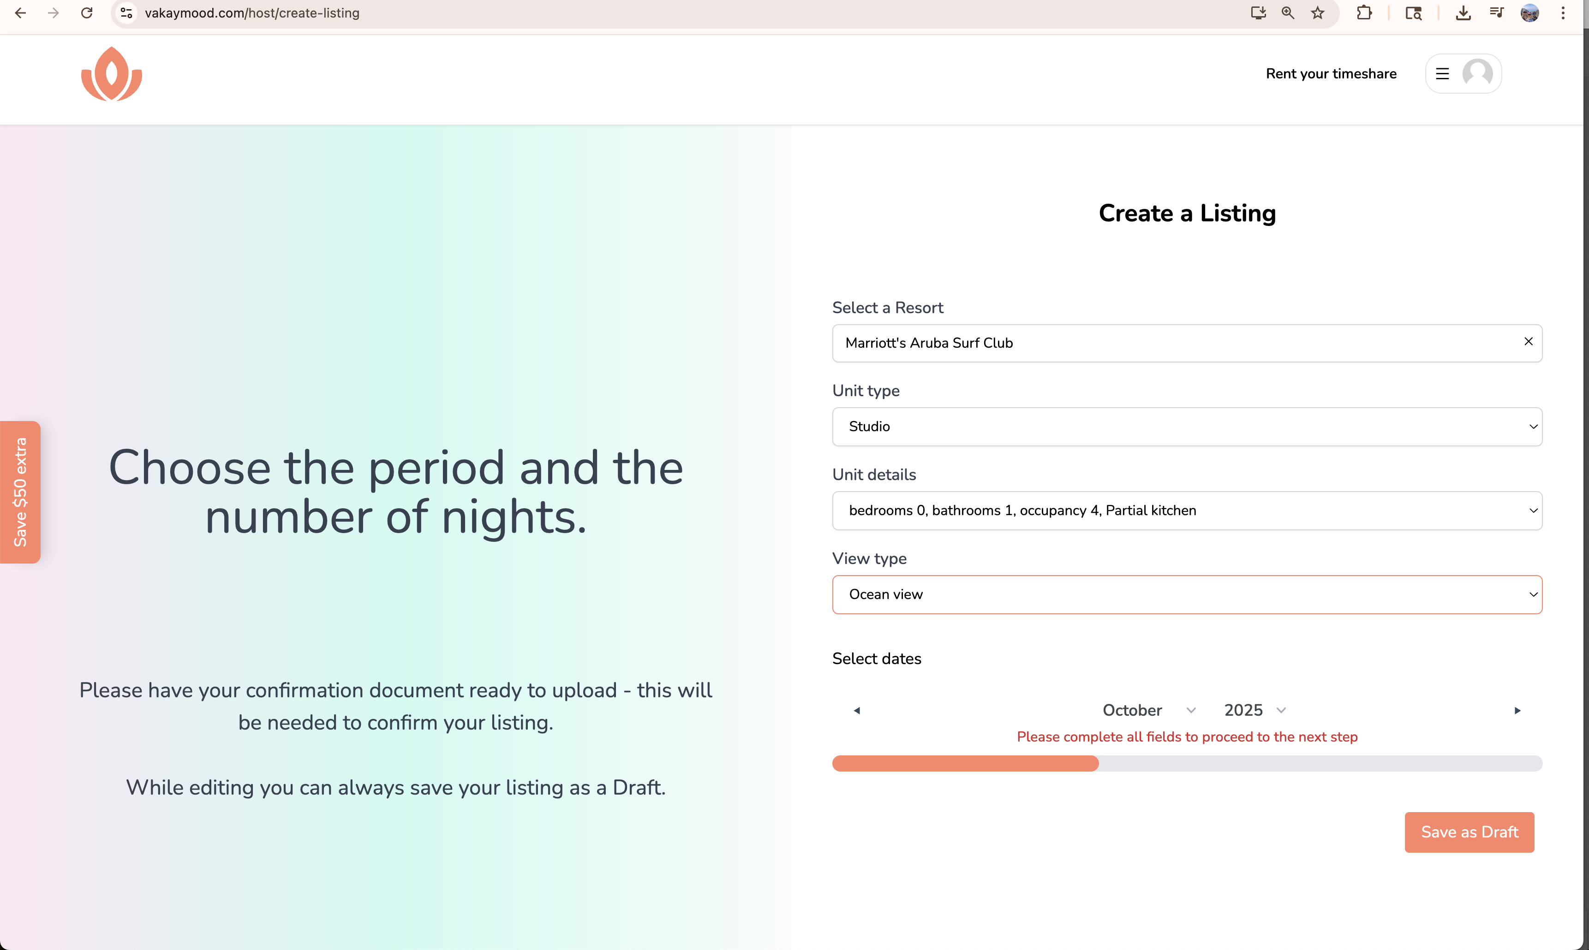Clear the selected resort with X

pyautogui.click(x=1528, y=342)
